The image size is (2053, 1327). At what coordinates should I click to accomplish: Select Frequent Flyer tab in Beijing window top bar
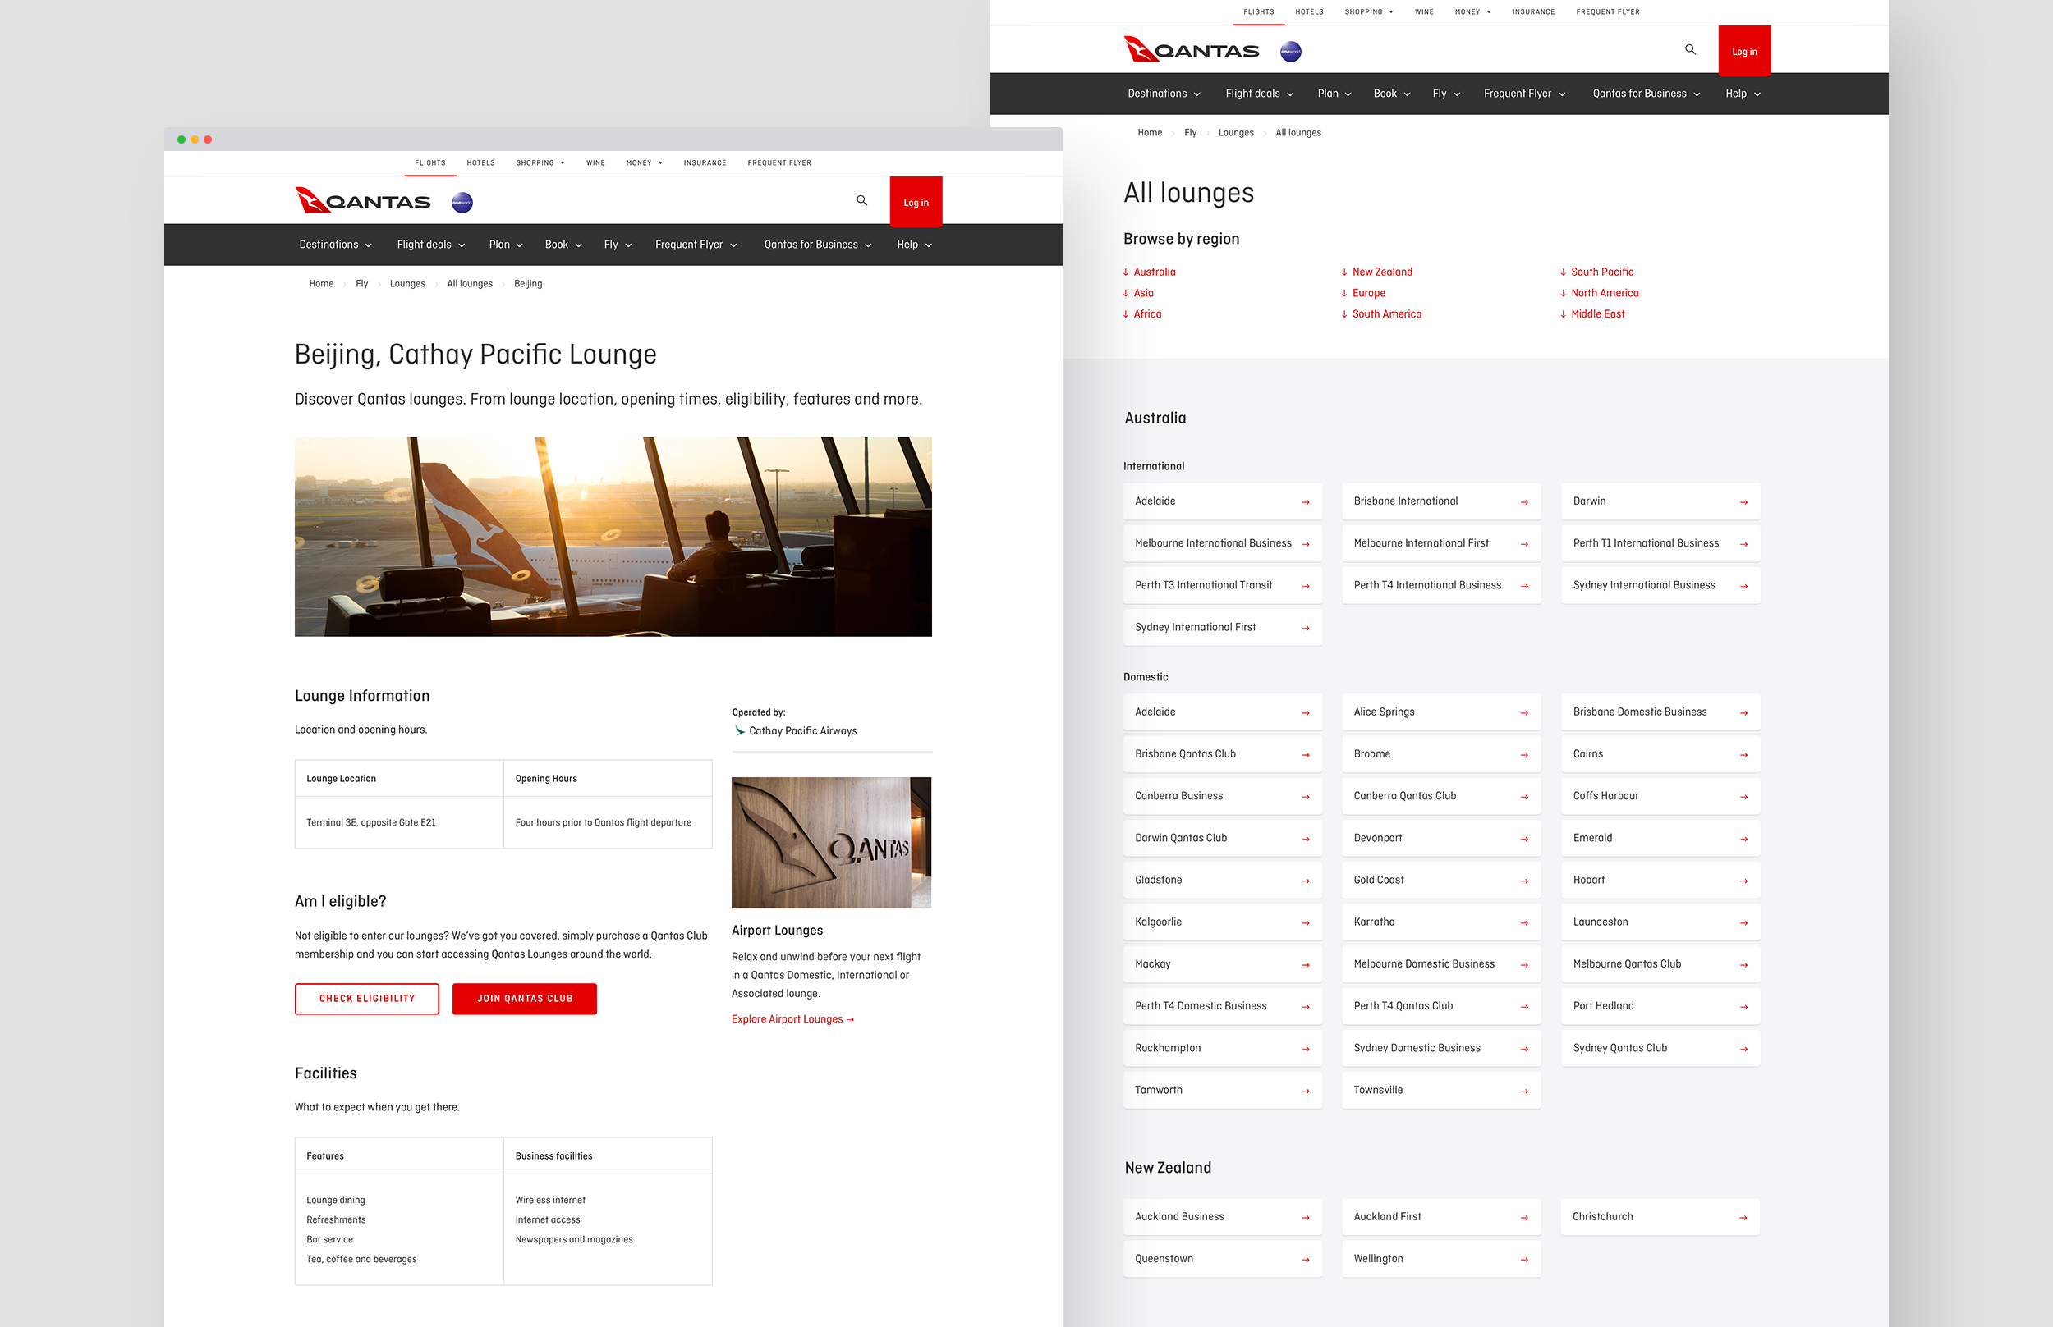pyautogui.click(x=779, y=162)
